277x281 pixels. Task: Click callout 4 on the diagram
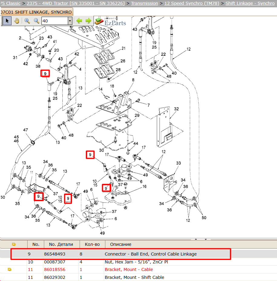[80, 69]
